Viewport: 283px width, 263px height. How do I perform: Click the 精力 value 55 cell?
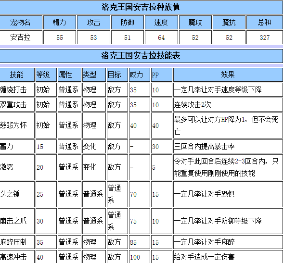pyautogui.click(x=60, y=38)
